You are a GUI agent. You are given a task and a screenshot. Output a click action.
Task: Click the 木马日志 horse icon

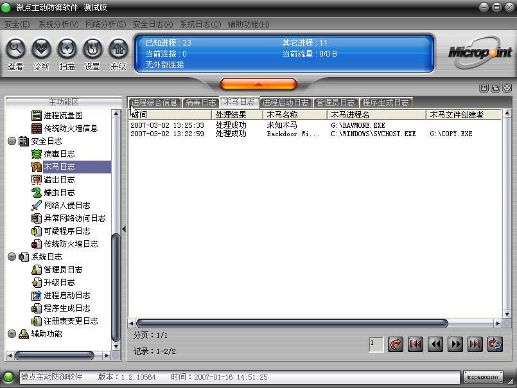click(36, 167)
